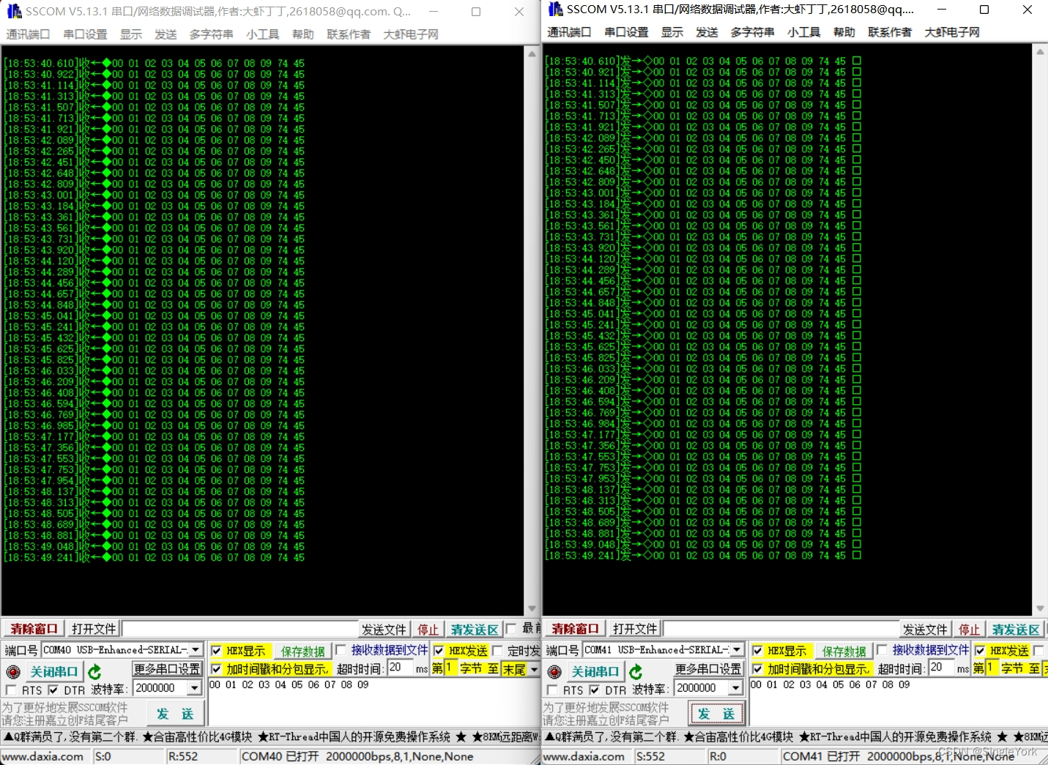Toggle 定时发送 checkbox in COM40 window

(x=497, y=651)
